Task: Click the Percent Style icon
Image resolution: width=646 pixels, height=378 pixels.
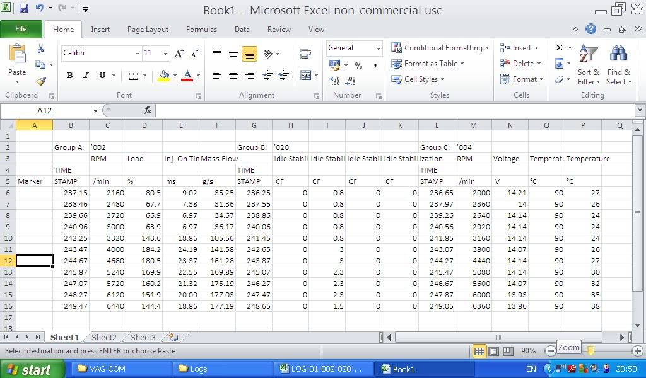Action: coord(358,65)
